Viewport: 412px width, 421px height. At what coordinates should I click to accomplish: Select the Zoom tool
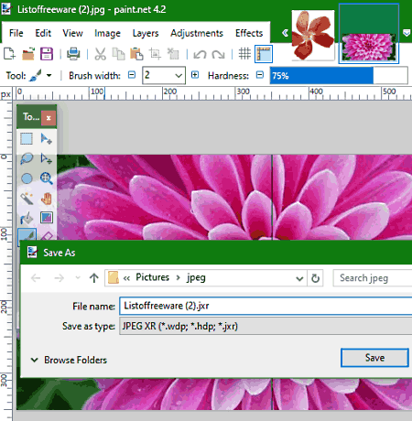[47, 178]
